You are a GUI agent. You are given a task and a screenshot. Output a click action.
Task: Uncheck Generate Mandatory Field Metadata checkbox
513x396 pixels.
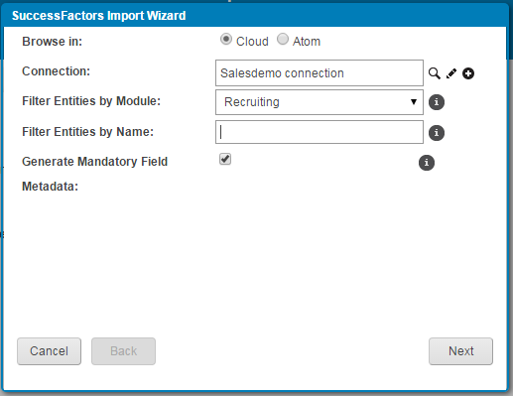click(x=225, y=159)
